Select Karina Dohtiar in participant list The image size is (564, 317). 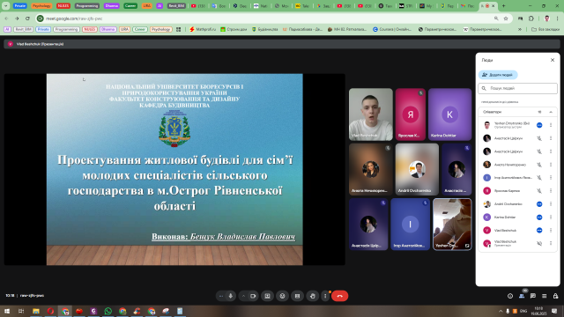[517, 217]
